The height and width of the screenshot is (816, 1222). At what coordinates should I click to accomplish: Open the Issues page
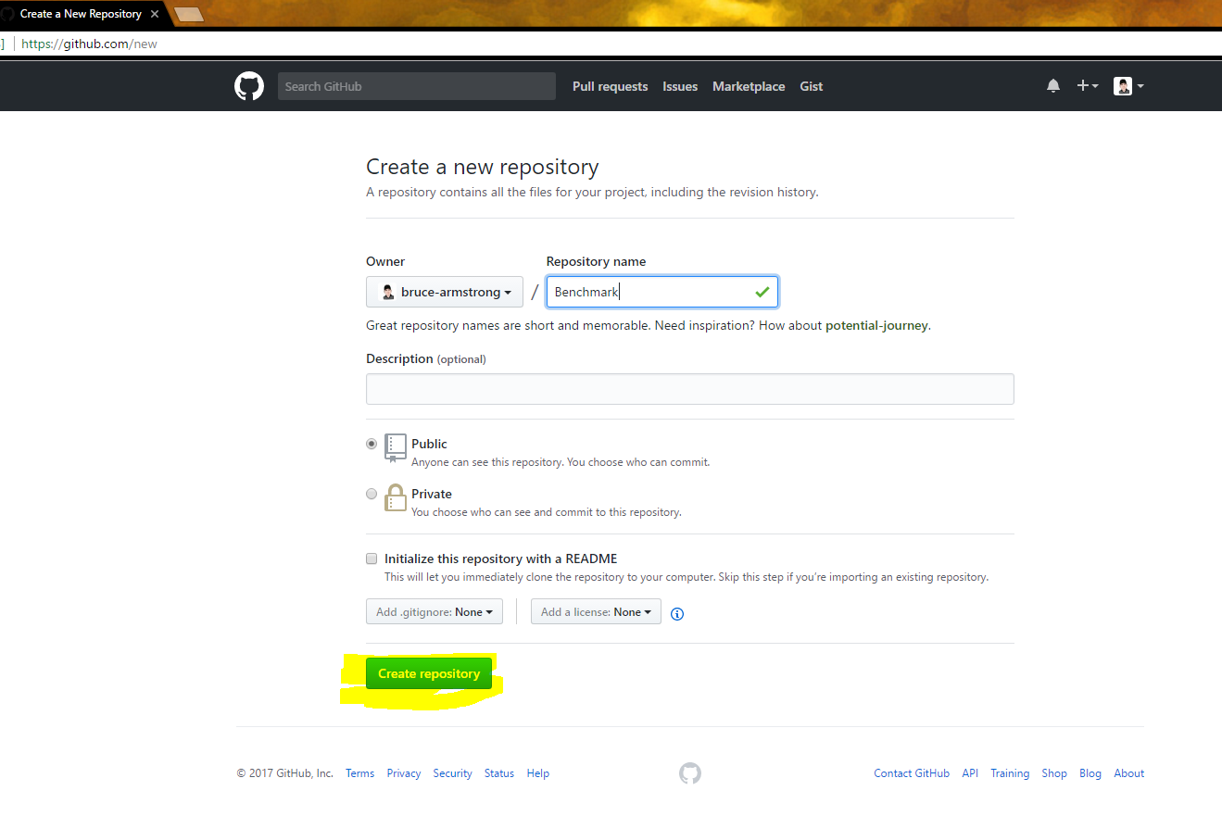tap(680, 86)
